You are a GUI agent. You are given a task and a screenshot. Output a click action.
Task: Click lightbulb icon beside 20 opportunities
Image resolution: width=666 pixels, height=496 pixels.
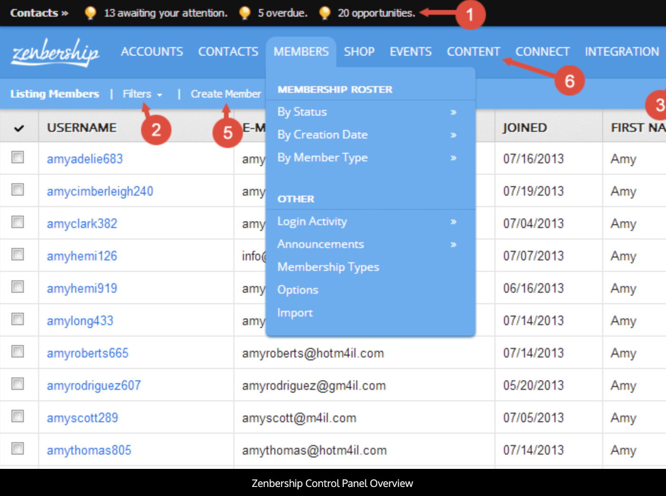[324, 13]
